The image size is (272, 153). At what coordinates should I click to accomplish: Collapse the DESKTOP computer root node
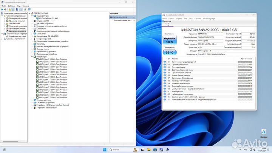pos(29,13)
